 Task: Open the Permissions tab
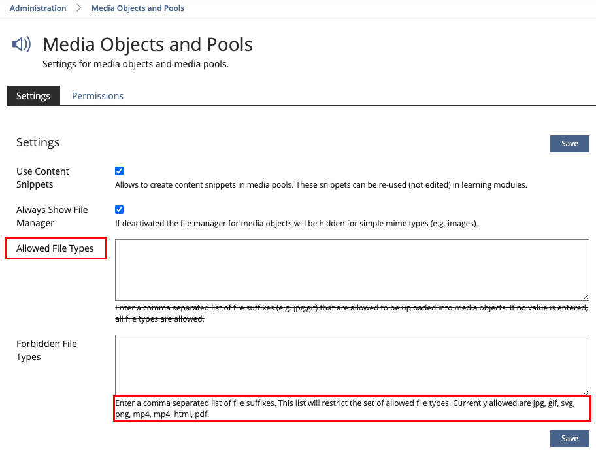tap(97, 96)
